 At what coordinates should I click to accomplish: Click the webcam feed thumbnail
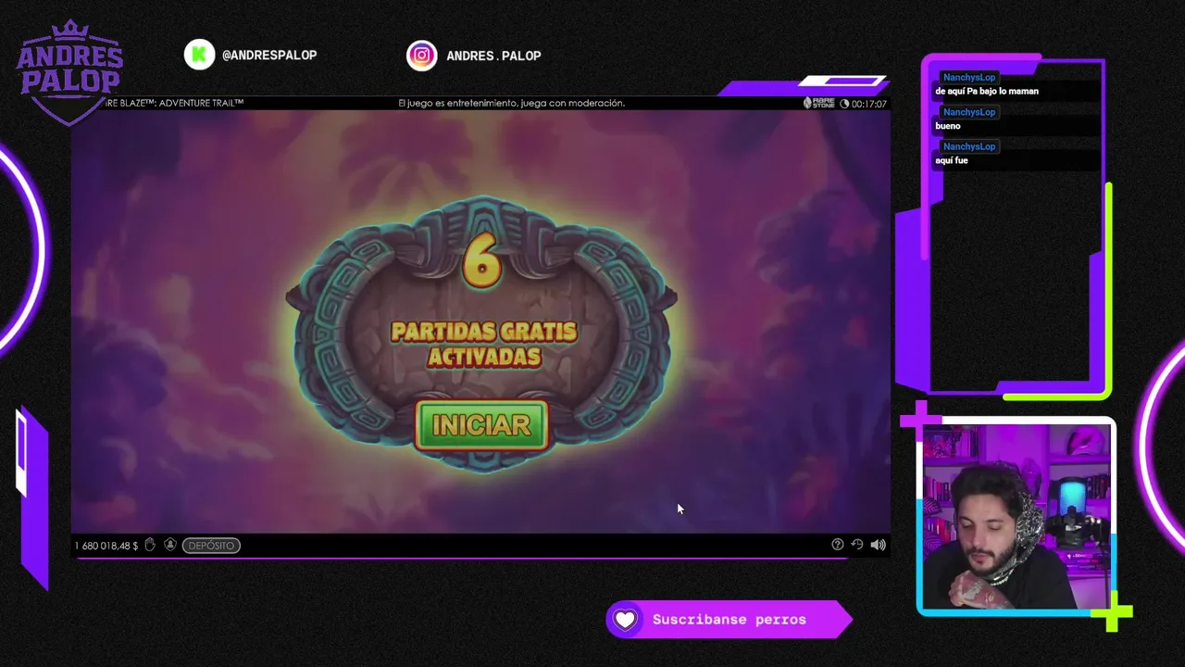point(1015,516)
